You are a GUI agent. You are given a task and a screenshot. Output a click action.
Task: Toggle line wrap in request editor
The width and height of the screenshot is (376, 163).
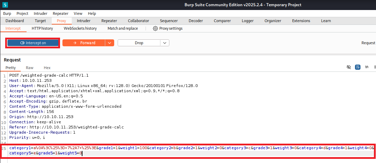tap(358, 67)
